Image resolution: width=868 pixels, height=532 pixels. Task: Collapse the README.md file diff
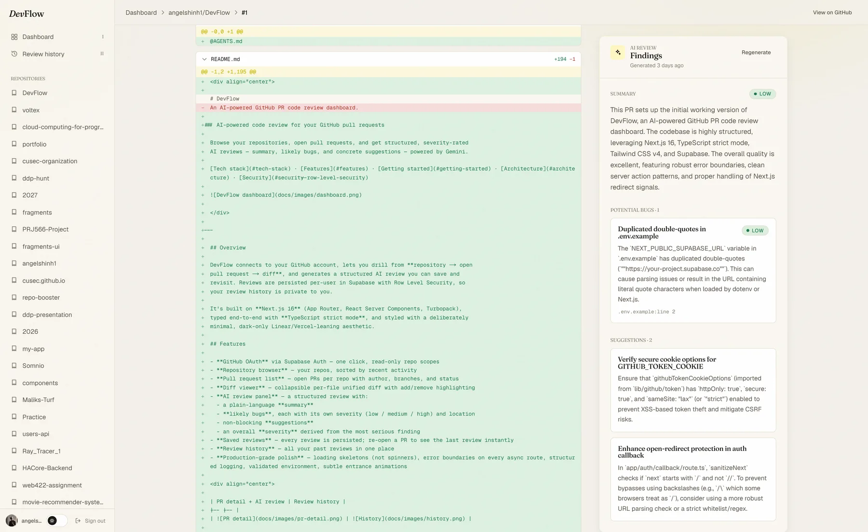(x=204, y=59)
